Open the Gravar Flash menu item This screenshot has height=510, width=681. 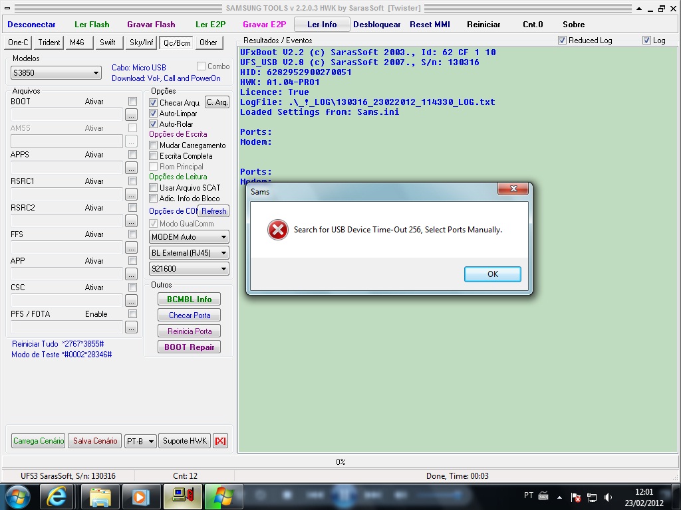(x=151, y=25)
